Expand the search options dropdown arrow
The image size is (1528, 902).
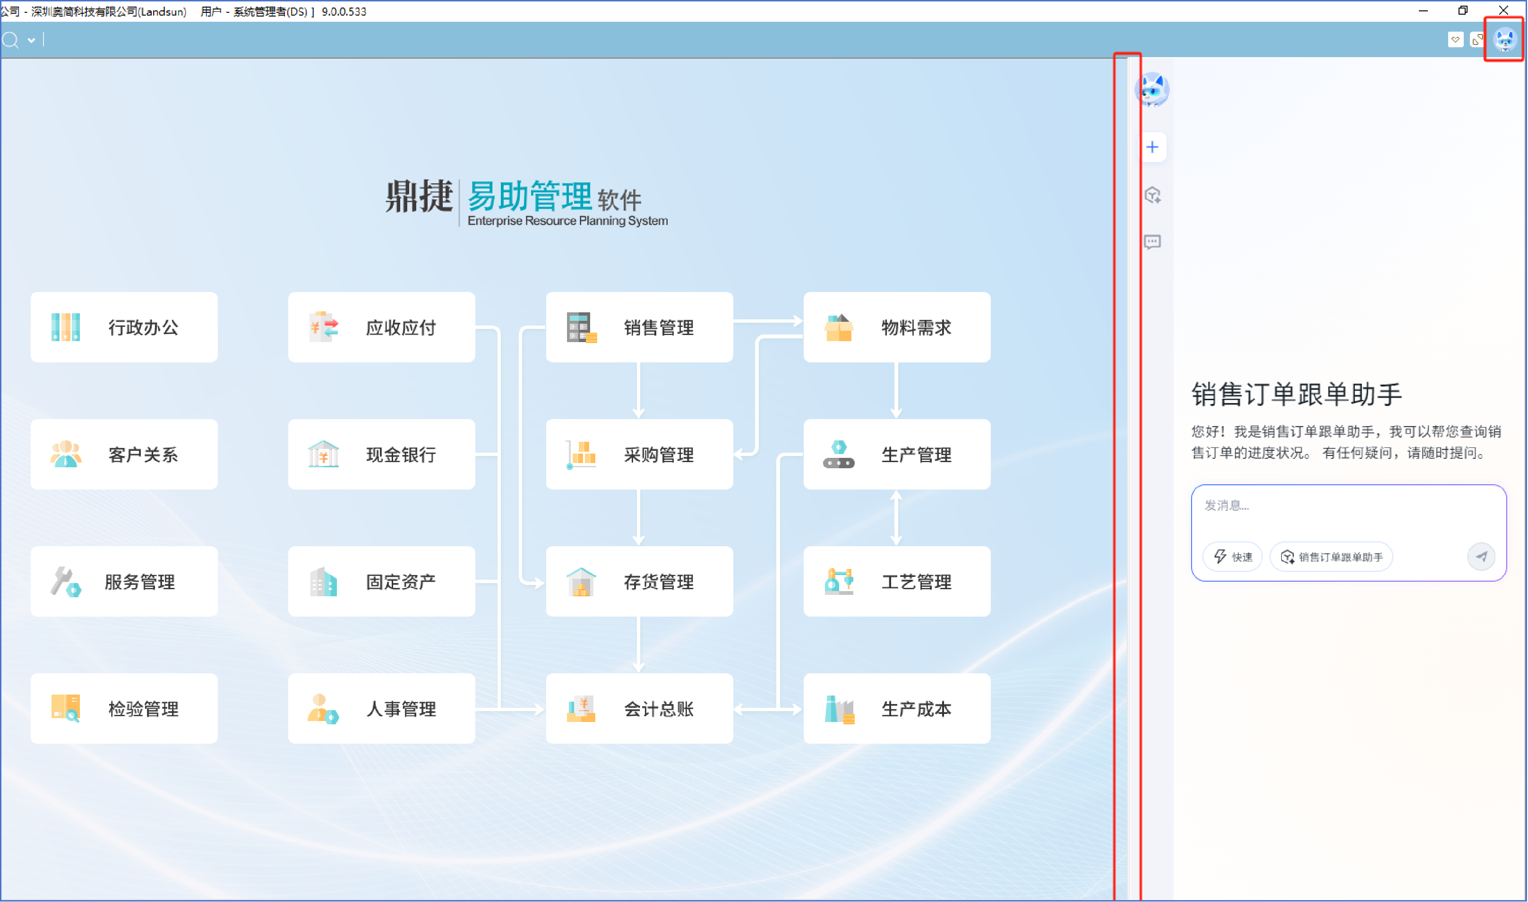coord(31,41)
